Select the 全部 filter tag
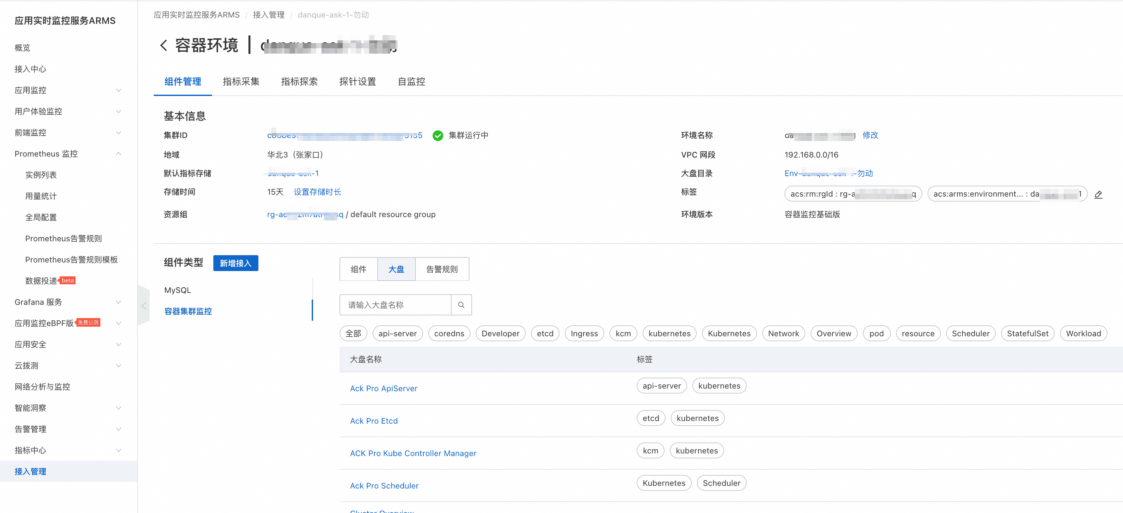The height and width of the screenshot is (513, 1123). [353, 333]
